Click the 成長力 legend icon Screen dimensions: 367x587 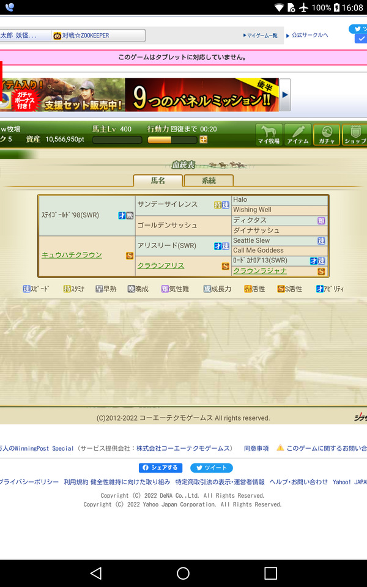tap(207, 289)
